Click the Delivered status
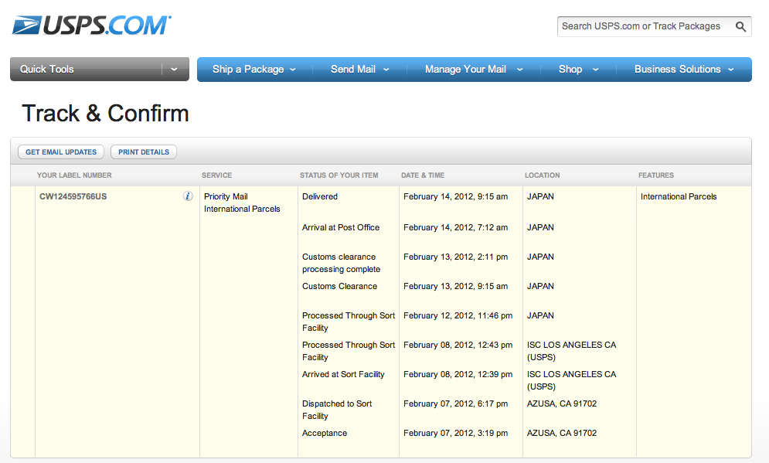This screenshot has height=463, width=769. pos(320,196)
